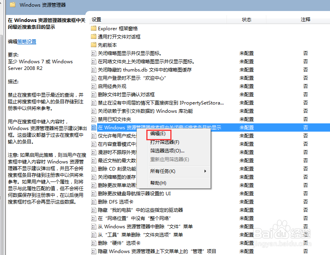
Task: Click the policy icon beside 删除 DFS 选项卡
Action: point(94,202)
